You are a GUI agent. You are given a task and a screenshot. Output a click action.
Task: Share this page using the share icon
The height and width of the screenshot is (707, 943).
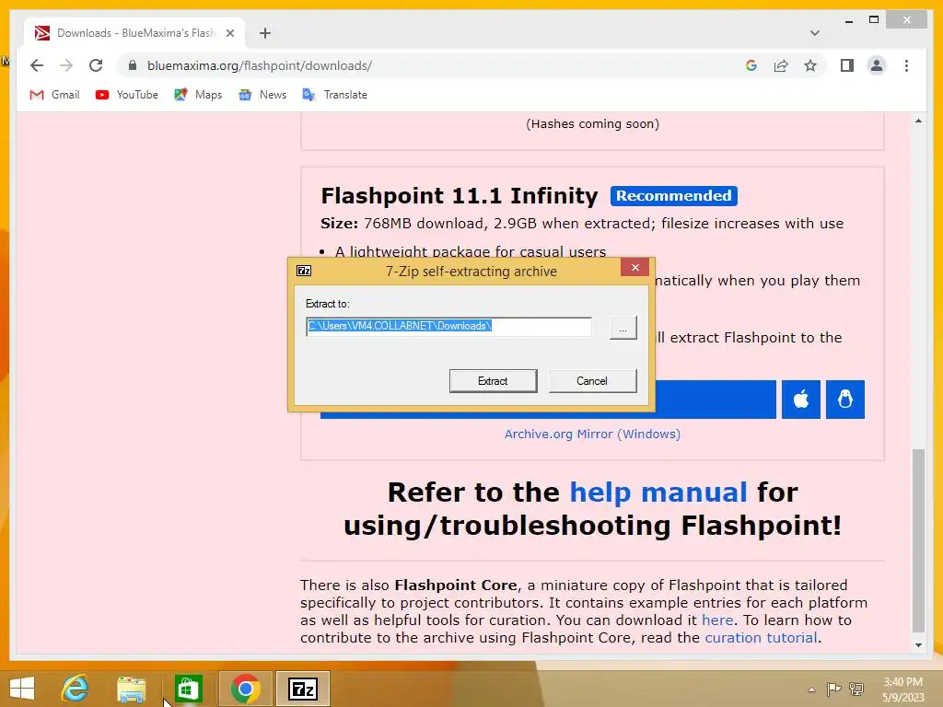tap(781, 65)
